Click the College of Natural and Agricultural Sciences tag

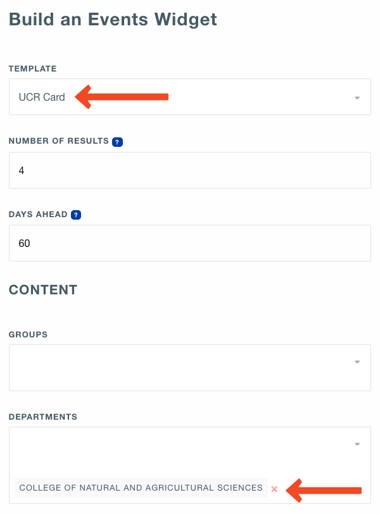point(141,488)
